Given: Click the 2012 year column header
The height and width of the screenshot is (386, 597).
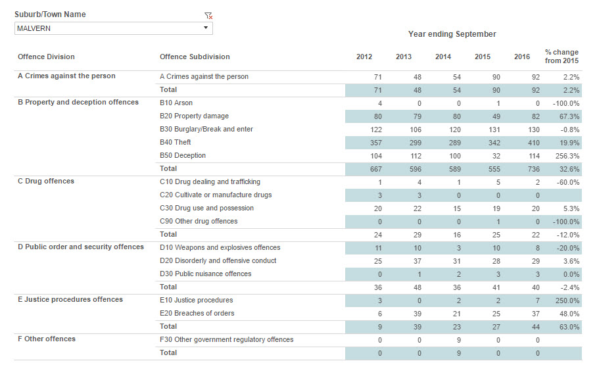Looking at the screenshot, I should pos(364,57).
